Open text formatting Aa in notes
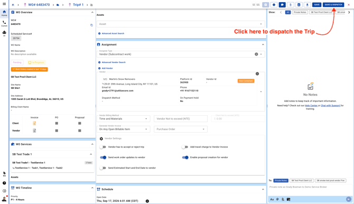The height and width of the screenshot is (204, 354). (x=272, y=199)
